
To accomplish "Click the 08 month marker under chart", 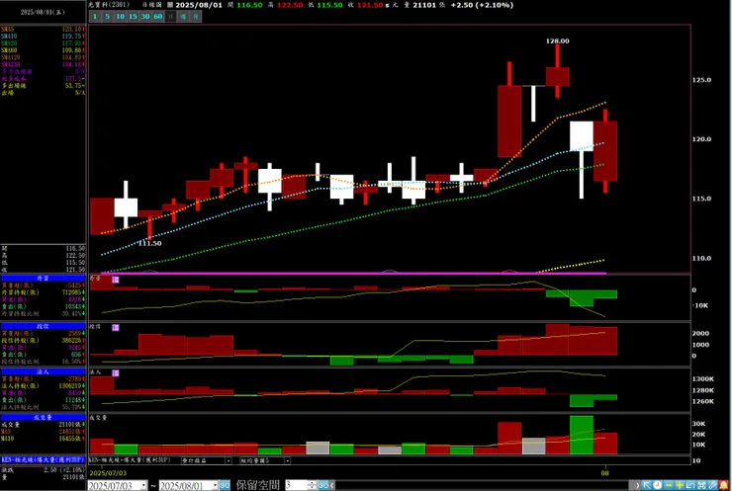I will (605, 473).
